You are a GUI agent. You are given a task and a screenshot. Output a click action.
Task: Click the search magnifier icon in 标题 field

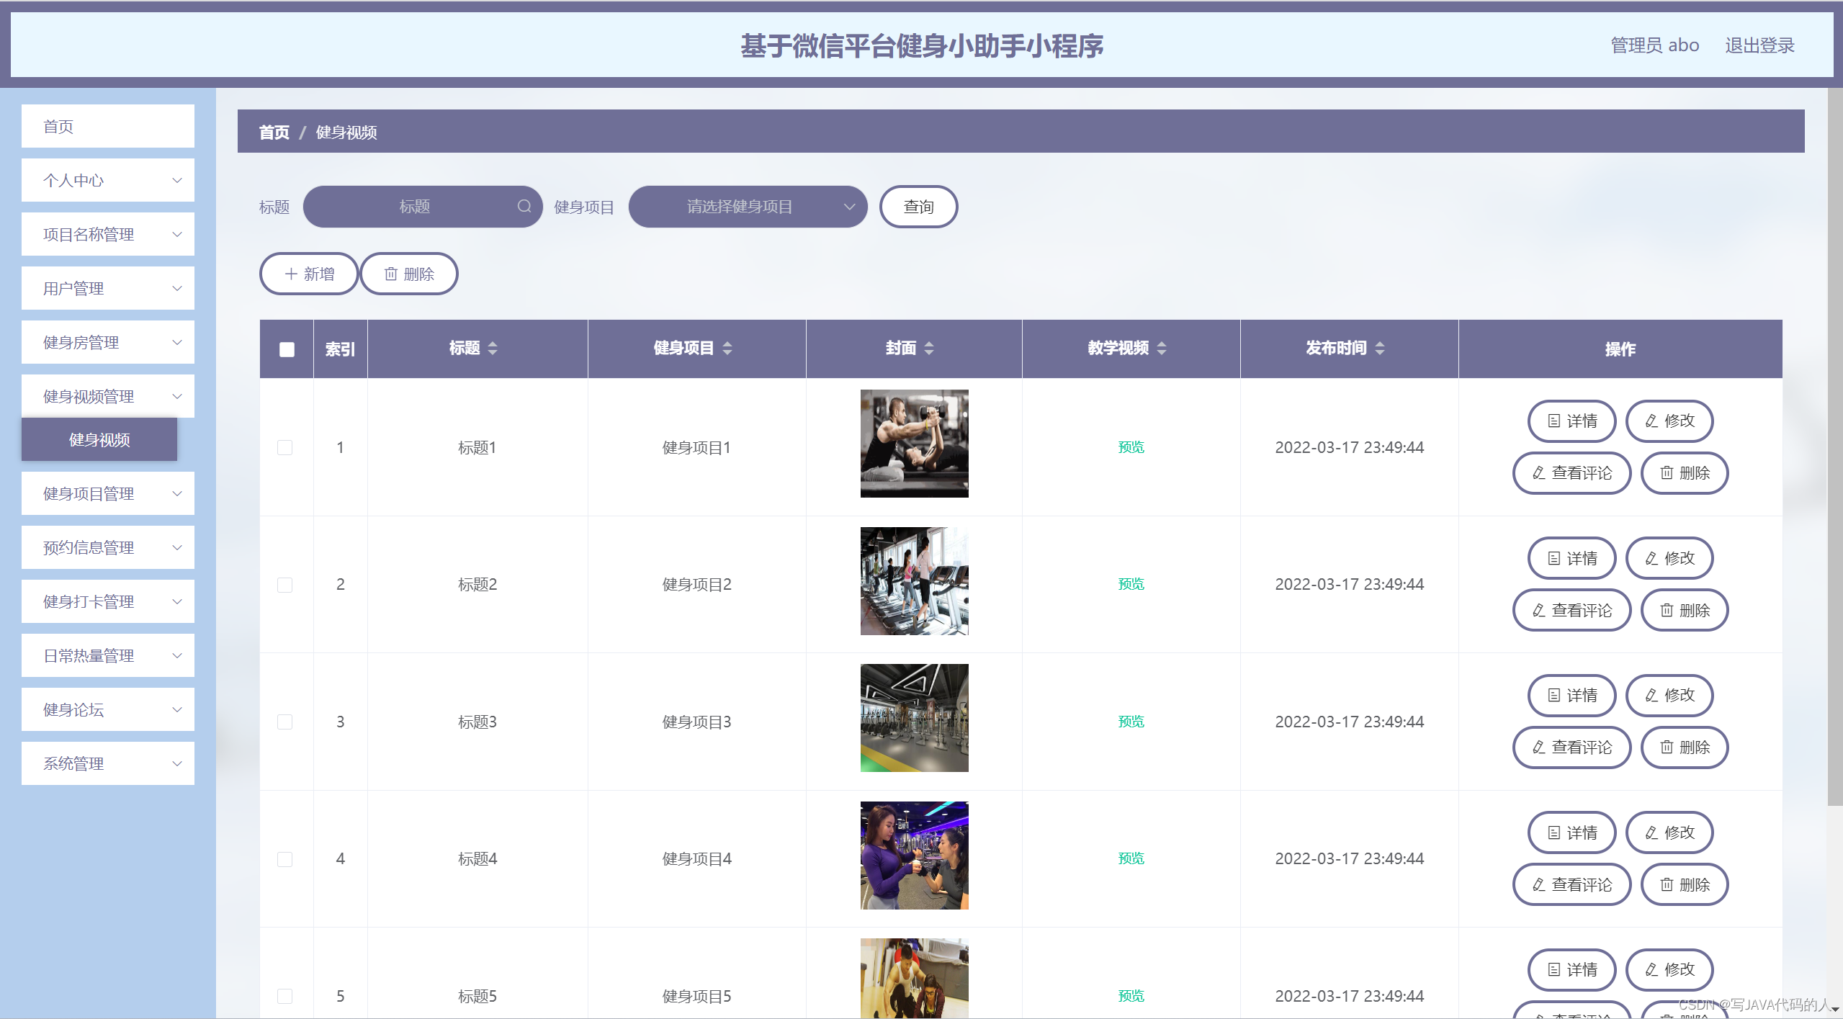pos(524,207)
